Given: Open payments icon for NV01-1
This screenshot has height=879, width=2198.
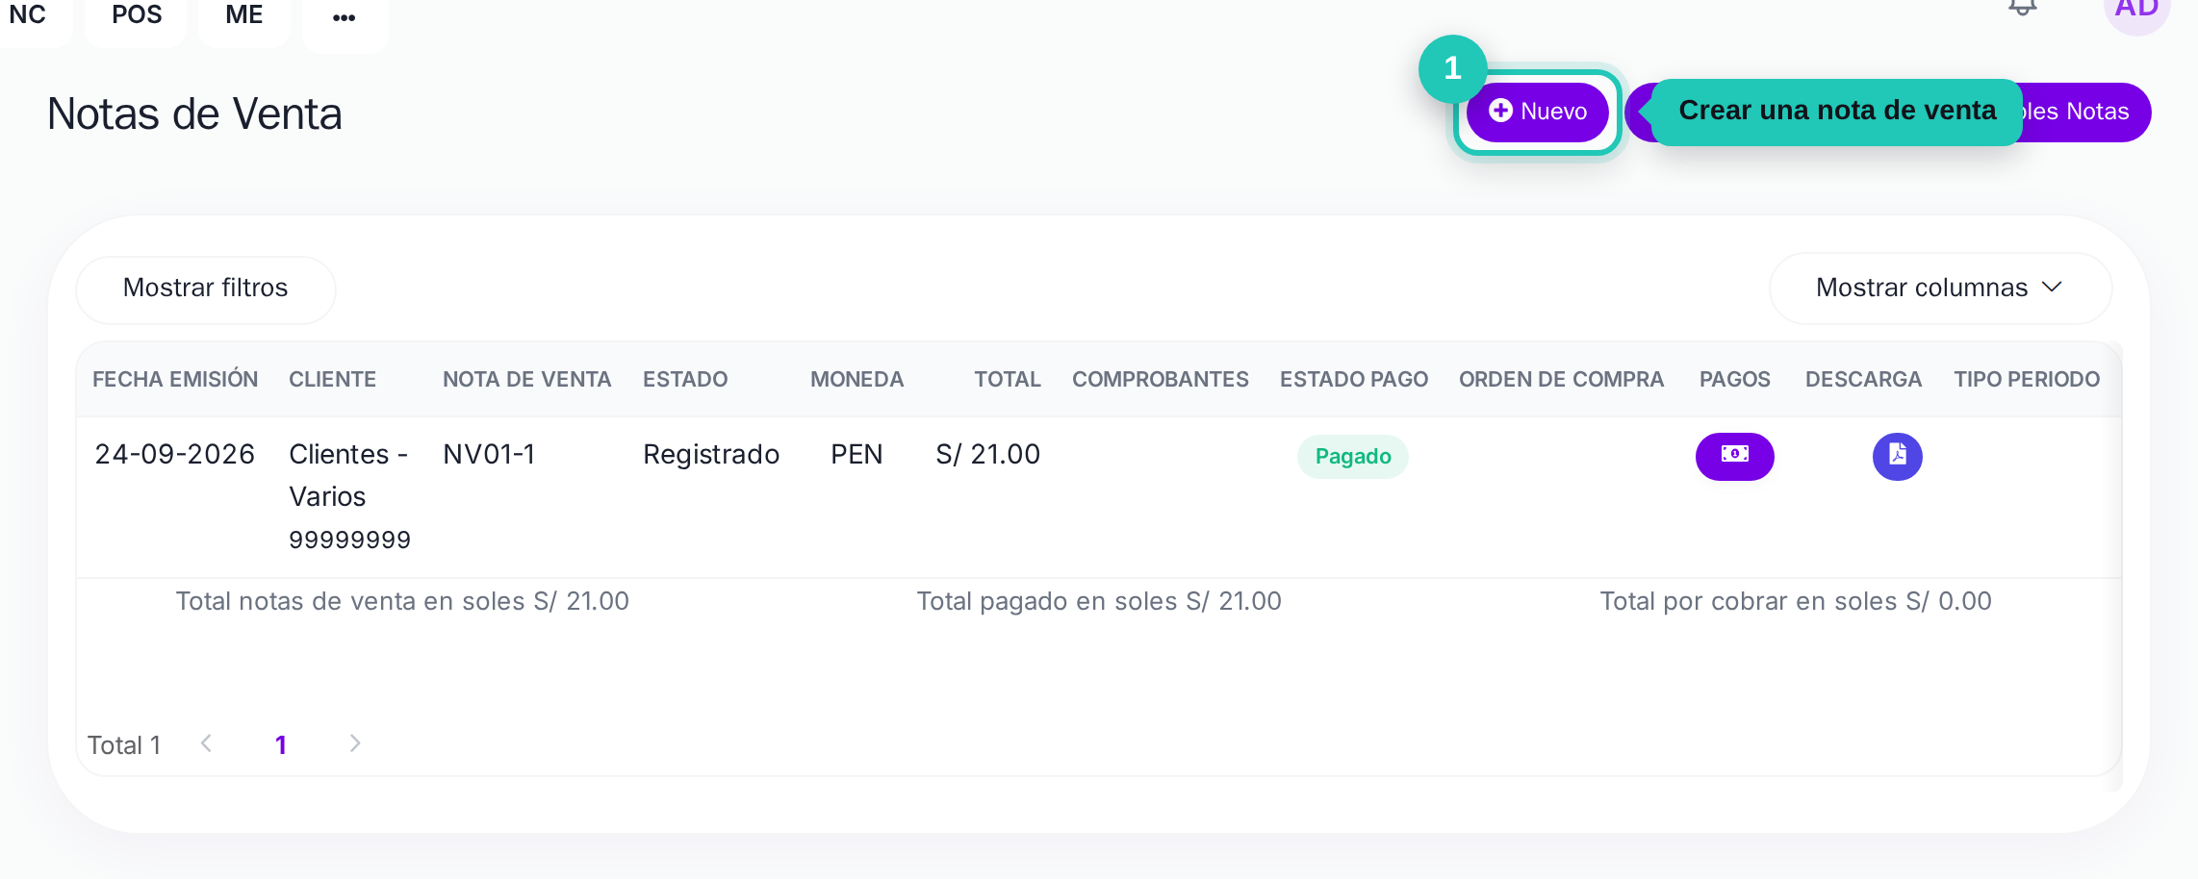Looking at the screenshot, I should point(1734,456).
